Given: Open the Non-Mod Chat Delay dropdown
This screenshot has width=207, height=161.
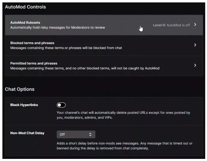Looking at the screenshot, I should coord(76,135).
